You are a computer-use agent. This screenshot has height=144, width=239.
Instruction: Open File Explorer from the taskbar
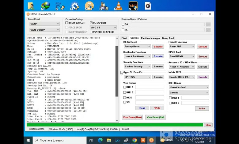click(109, 140)
